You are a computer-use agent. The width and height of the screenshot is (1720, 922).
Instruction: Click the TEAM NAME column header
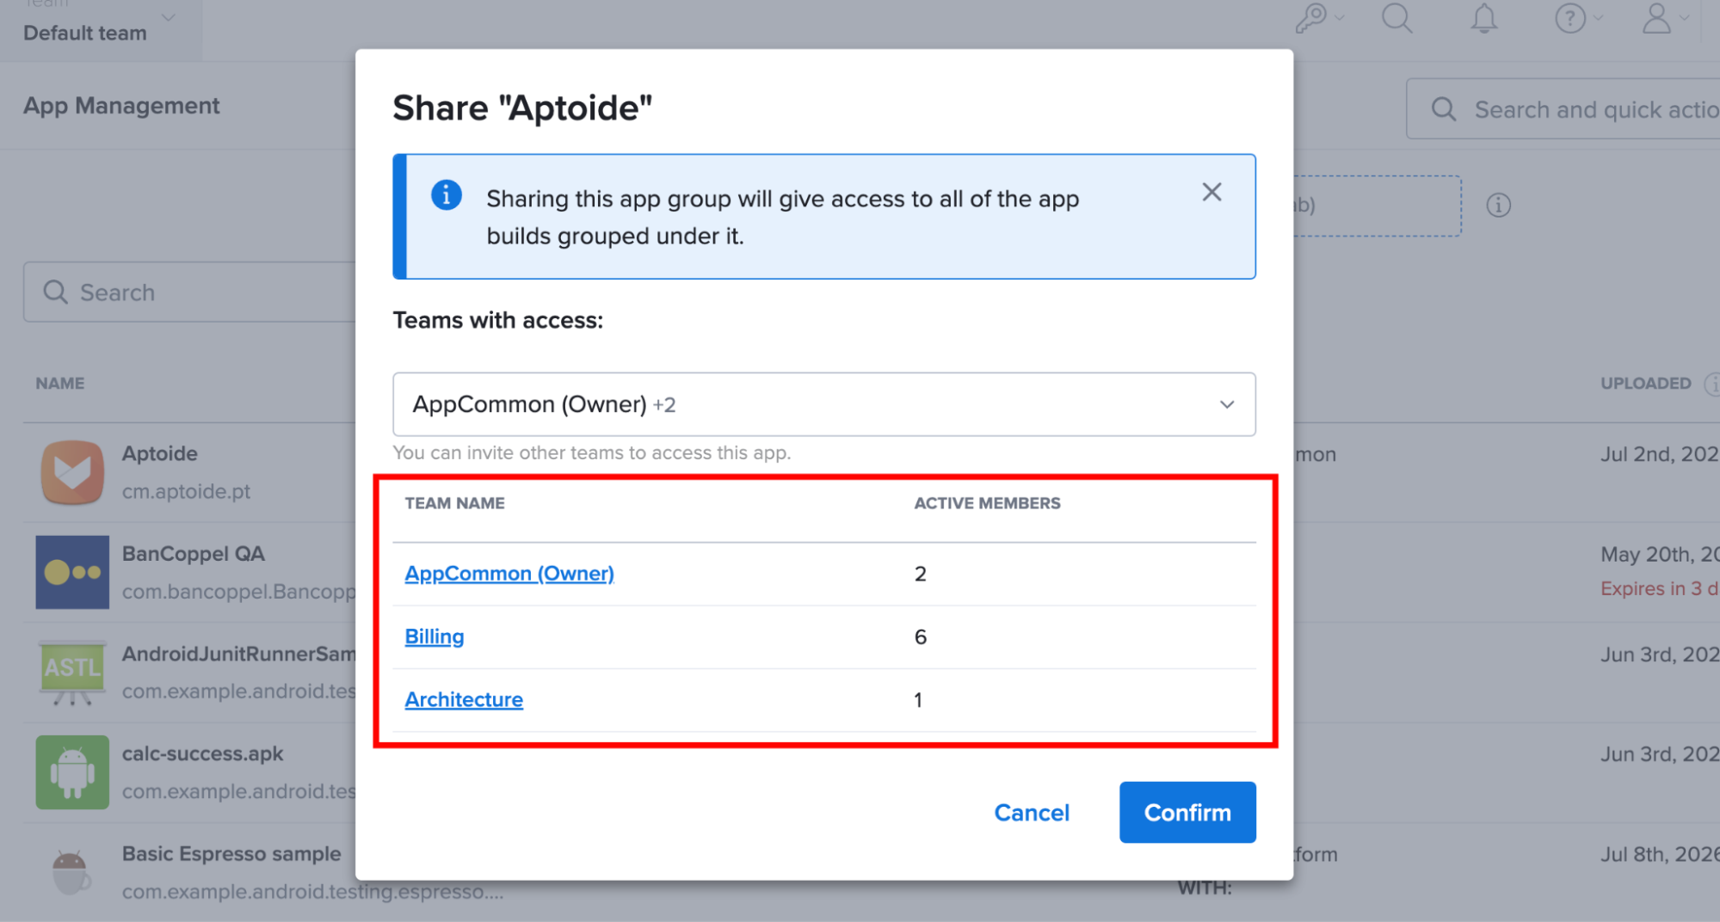(454, 503)
